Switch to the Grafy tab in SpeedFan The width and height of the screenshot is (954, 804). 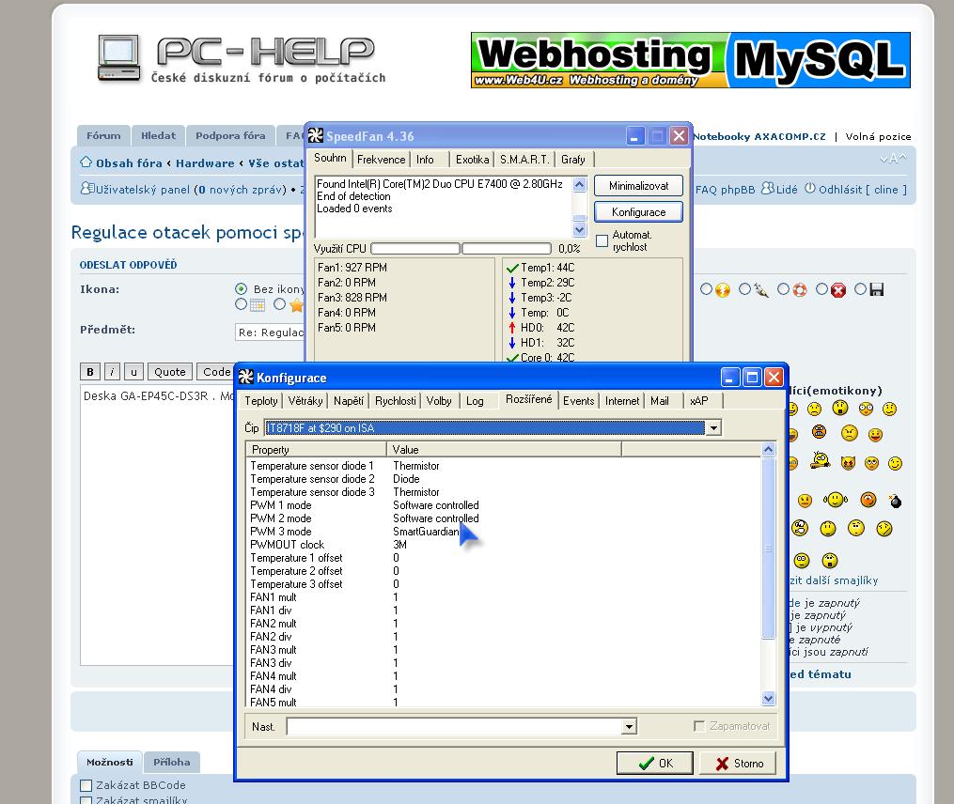click(573, 160)
